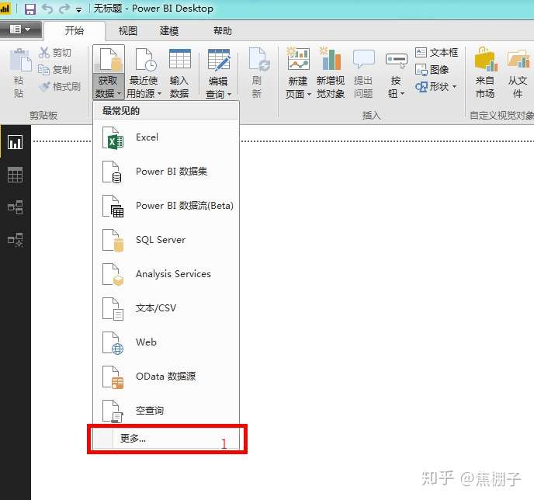Click 复制 copy in clipboard group

pyautogui.click(x=55, y=69)
